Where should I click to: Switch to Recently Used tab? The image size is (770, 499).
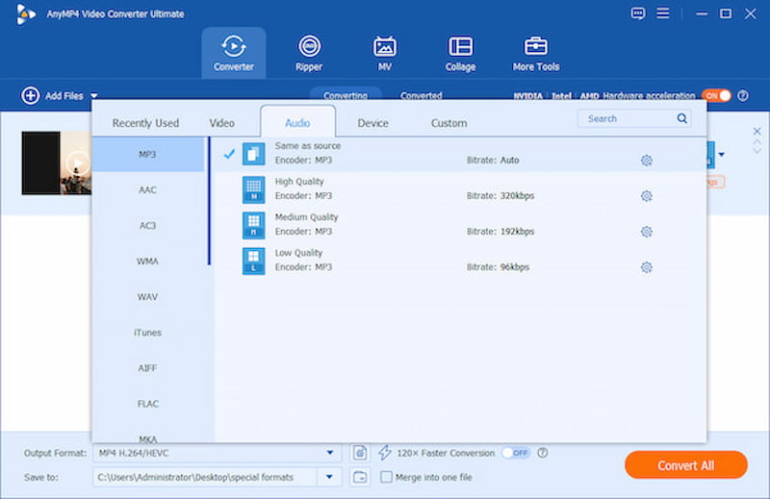click(x=145, y=123)
